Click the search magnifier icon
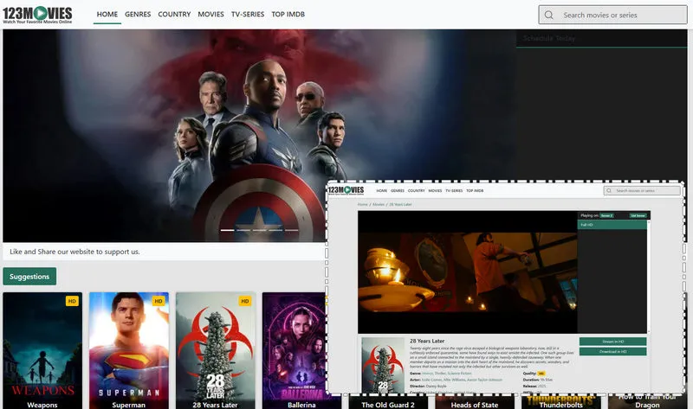693x409 pixels. [549, 15]
